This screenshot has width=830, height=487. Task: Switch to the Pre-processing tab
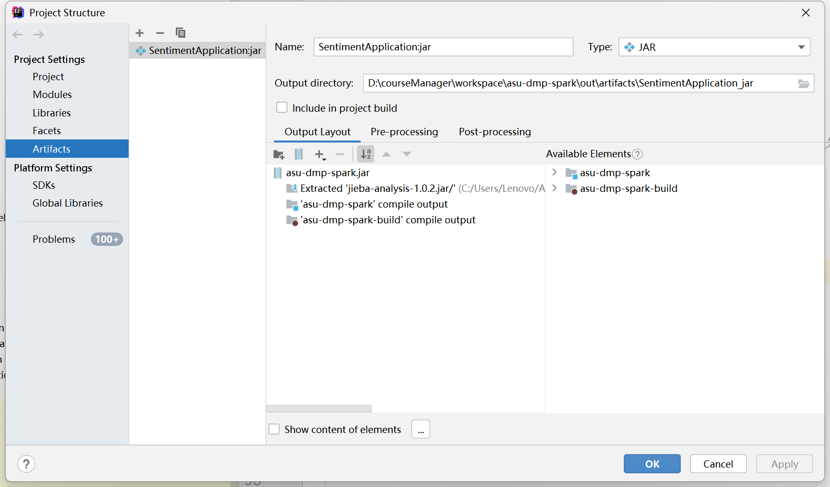404,132
